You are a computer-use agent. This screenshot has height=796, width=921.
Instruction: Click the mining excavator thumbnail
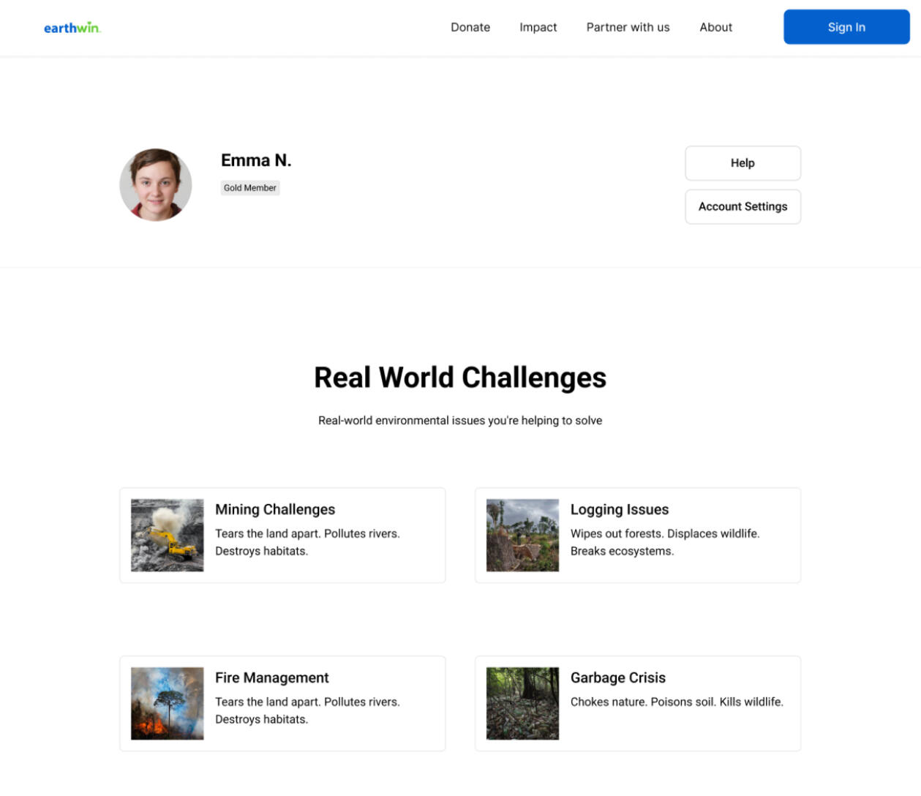pos(167,536)
